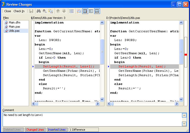Click red change marker in overview bar

[186, 55]
